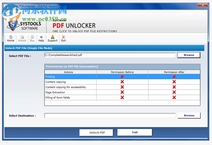
Task: Click form fields' Permission After X
Action: (x=174, y=98)
